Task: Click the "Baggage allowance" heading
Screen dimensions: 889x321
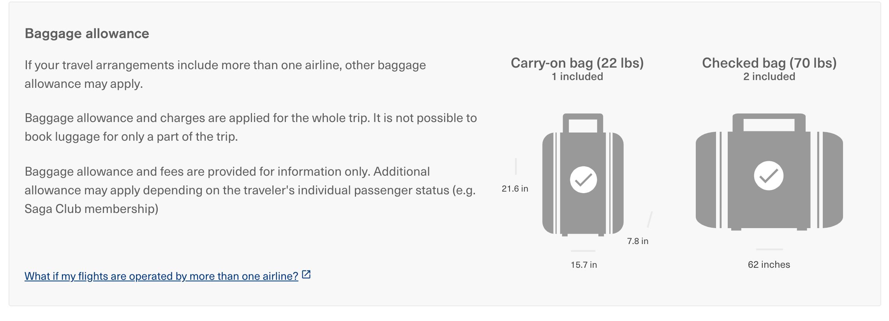Action: coord(87,33)
